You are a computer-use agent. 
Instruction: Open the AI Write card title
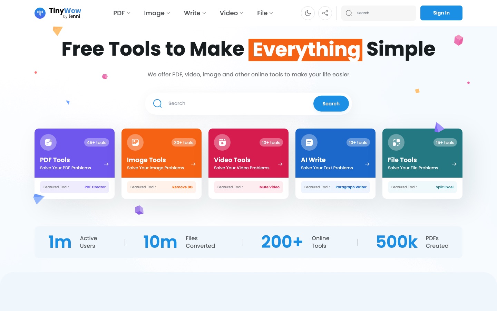(x=313, y=160)
